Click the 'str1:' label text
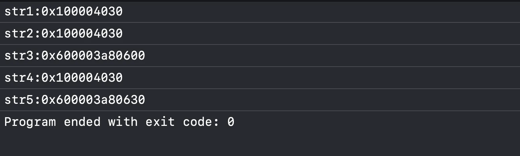This screenshot has height=156, width=520. 23,12
